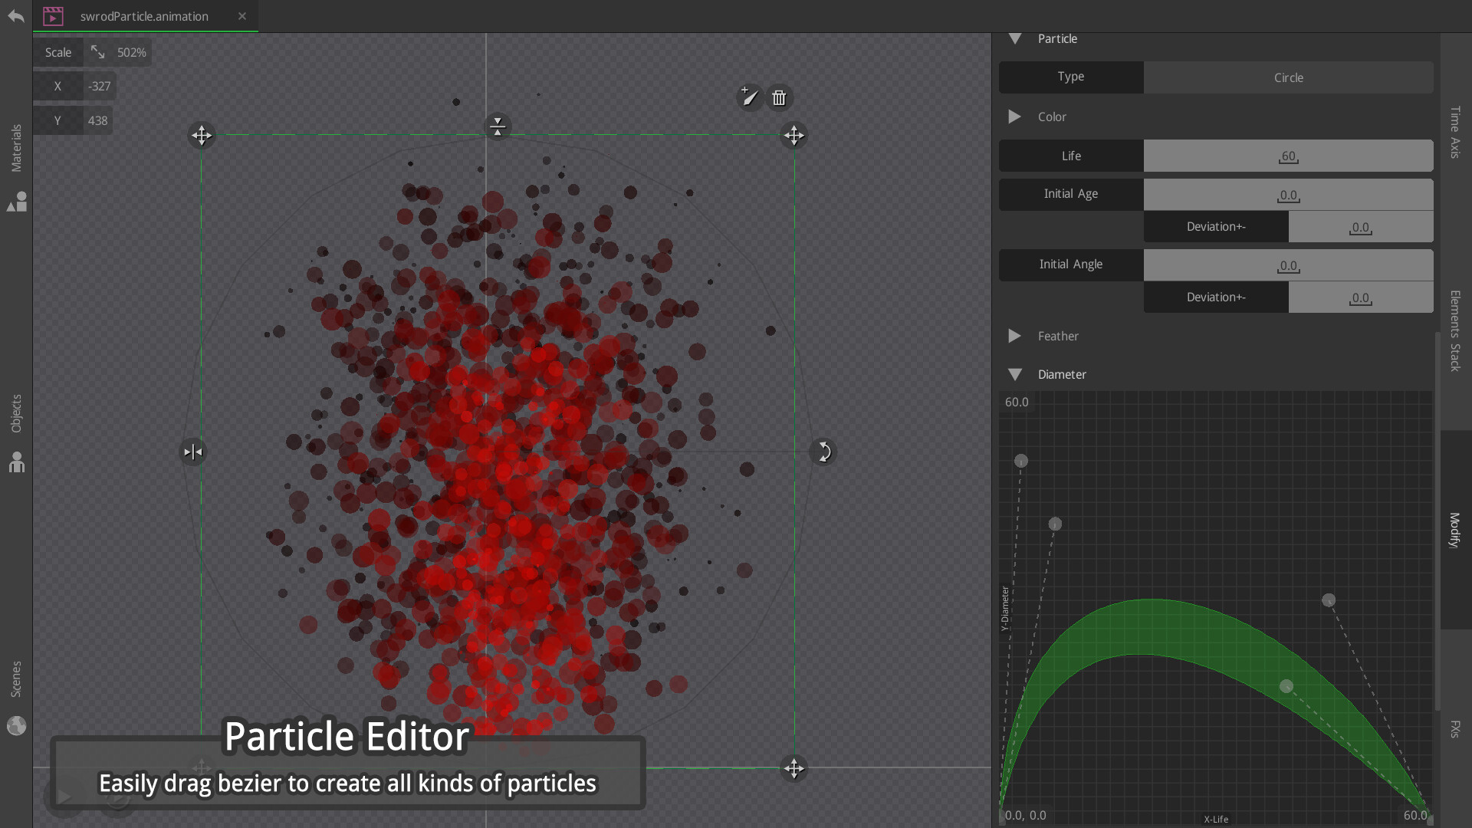Click the film clip icon on the animation tab

[x=53, y=15]
